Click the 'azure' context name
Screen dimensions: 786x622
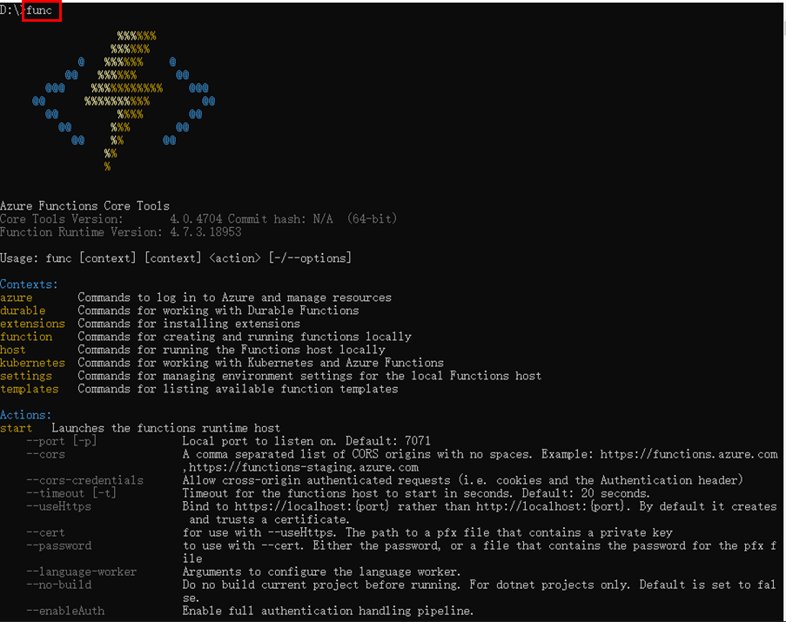[x=16, y=298]
